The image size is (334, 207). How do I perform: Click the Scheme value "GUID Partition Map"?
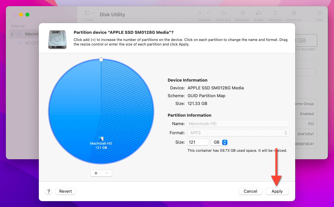[206, 96]
